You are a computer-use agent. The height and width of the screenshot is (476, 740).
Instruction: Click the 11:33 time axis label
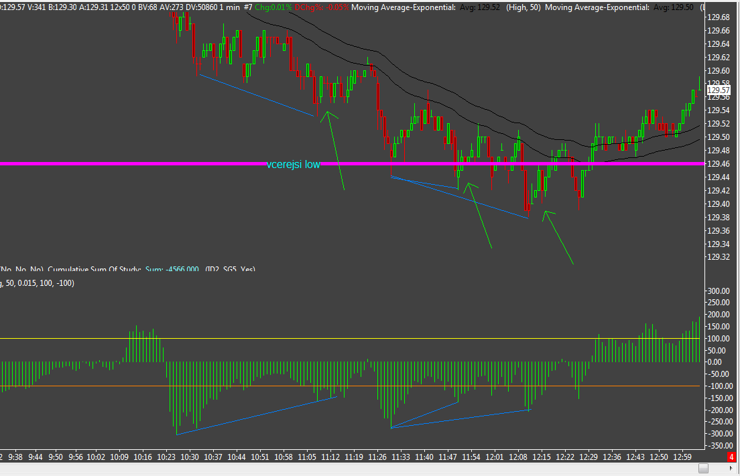[x=401, y=457]
